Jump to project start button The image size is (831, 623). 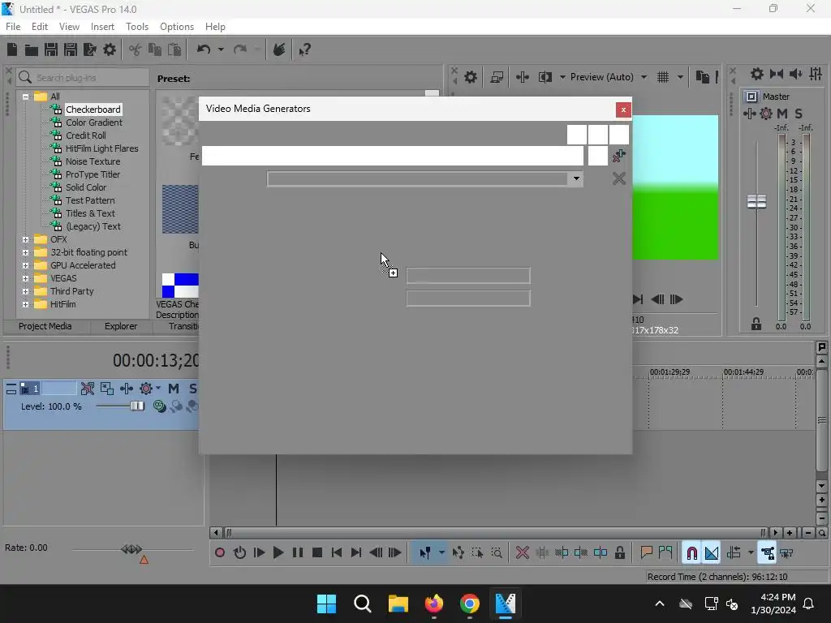tap(337, 553)
